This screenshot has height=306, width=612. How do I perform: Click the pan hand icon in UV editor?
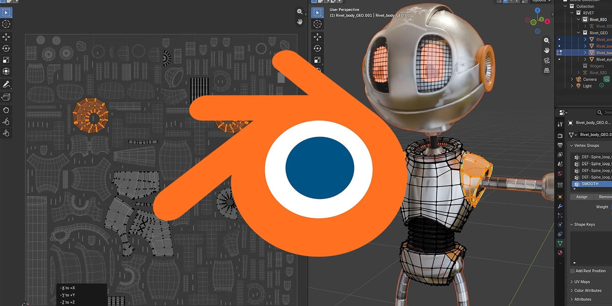click(x=300, y=21)
